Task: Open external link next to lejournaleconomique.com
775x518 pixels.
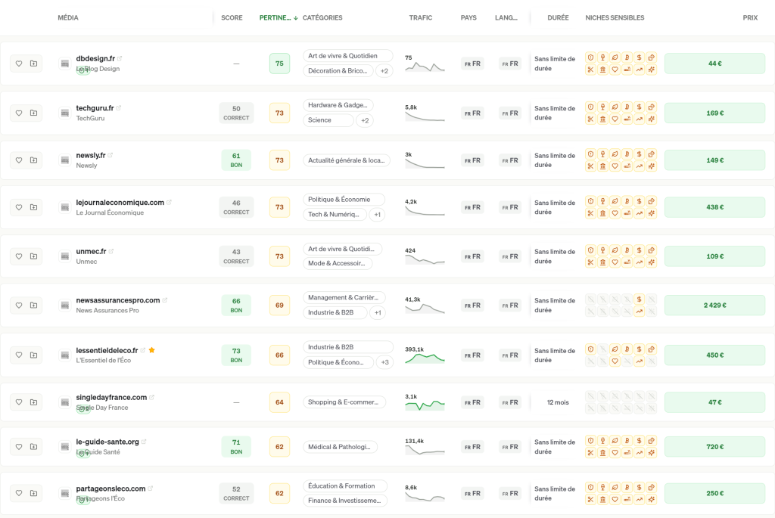Action: tap(169, 202)
